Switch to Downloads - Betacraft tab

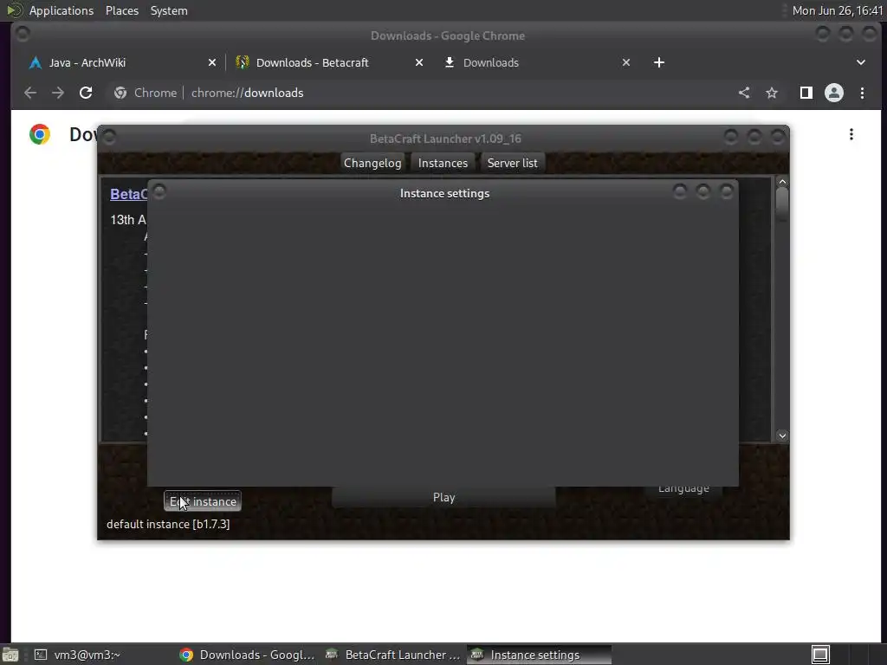[x=329, y=62]
